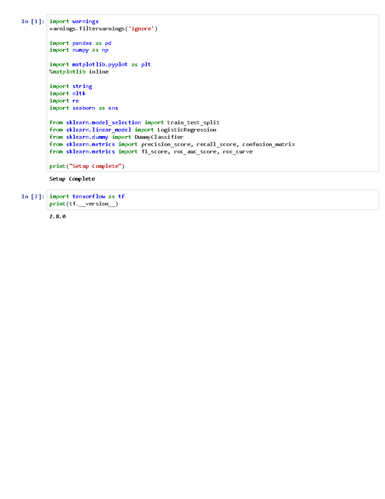Click the Setup Complete output text

click(x=72, y=179)
